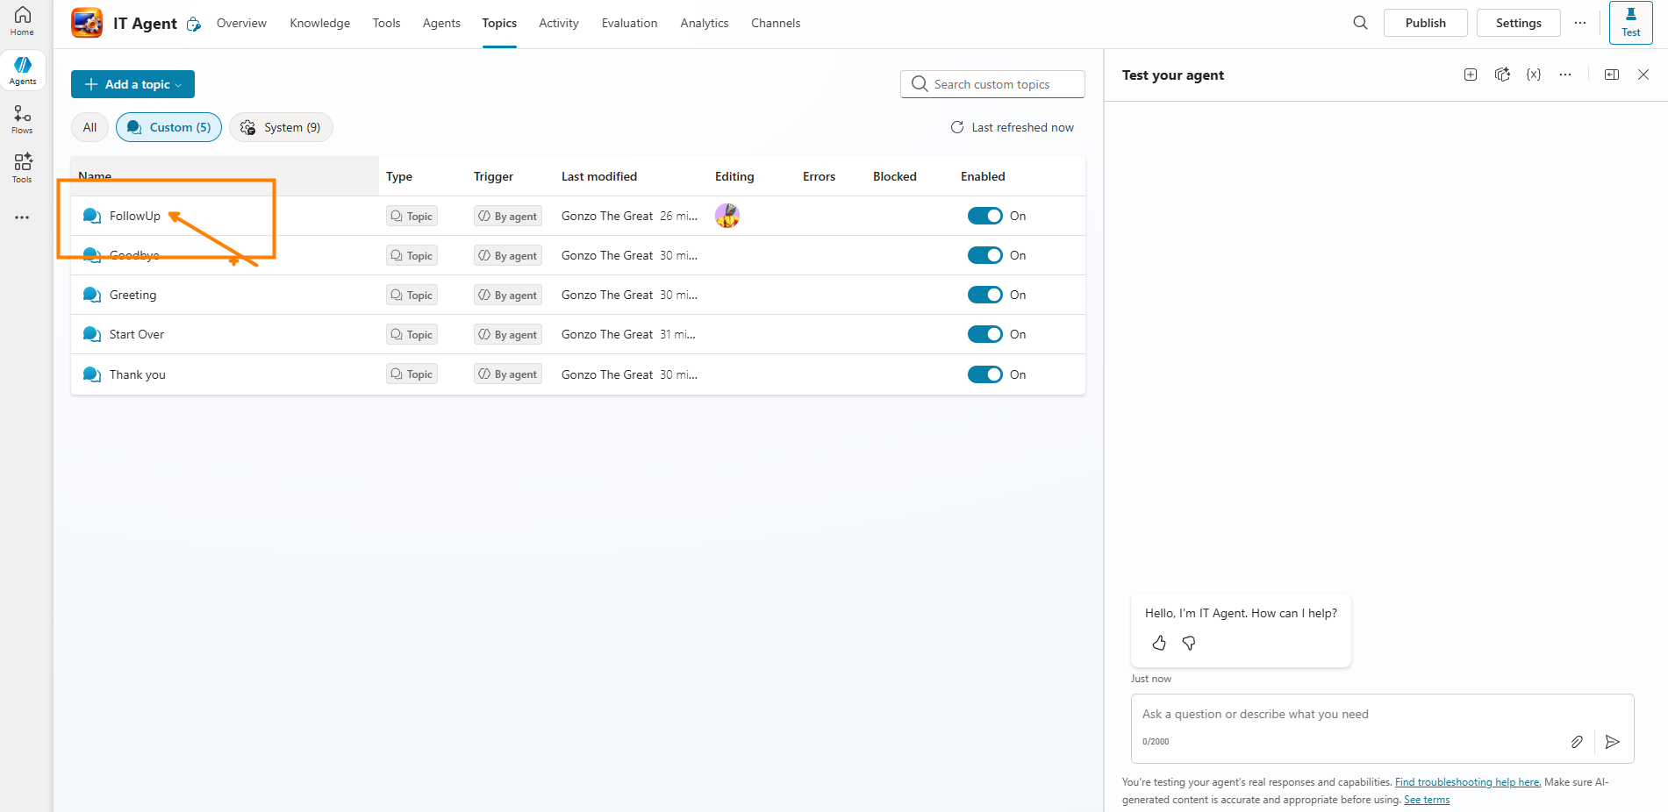Toggle off the Thank you topic
1668x812 pixels.
pos(984,374)
